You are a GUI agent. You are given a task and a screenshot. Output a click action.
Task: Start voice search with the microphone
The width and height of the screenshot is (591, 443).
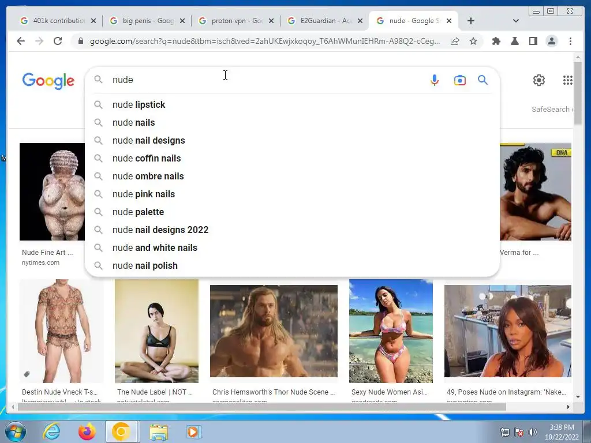click(x=434, y=80)
